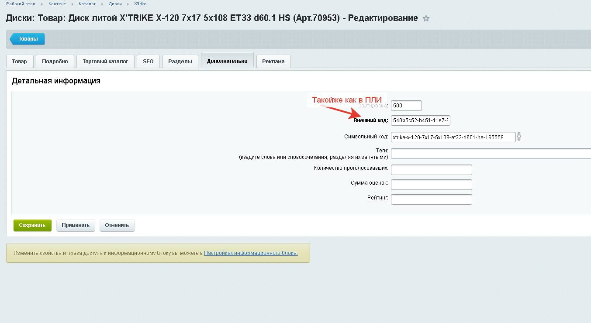
Task: Focus the Внешний код field
Action: 421,120
